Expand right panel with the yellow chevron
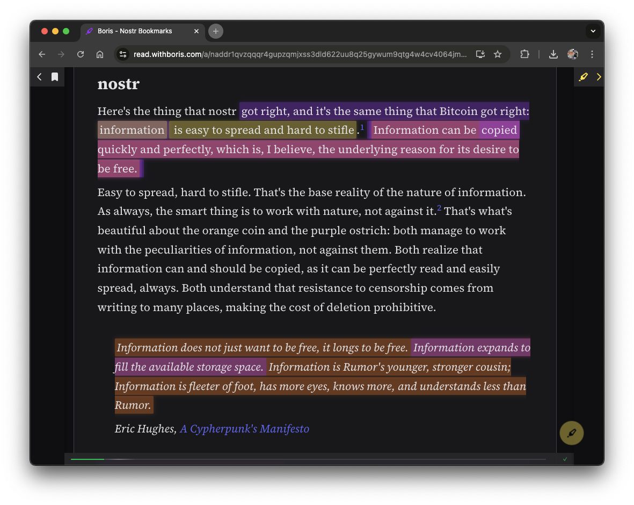 599,77
